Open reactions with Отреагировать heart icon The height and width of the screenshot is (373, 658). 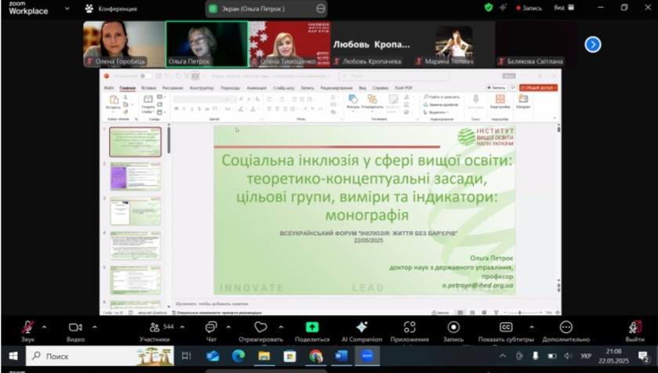tap(260, 328)
